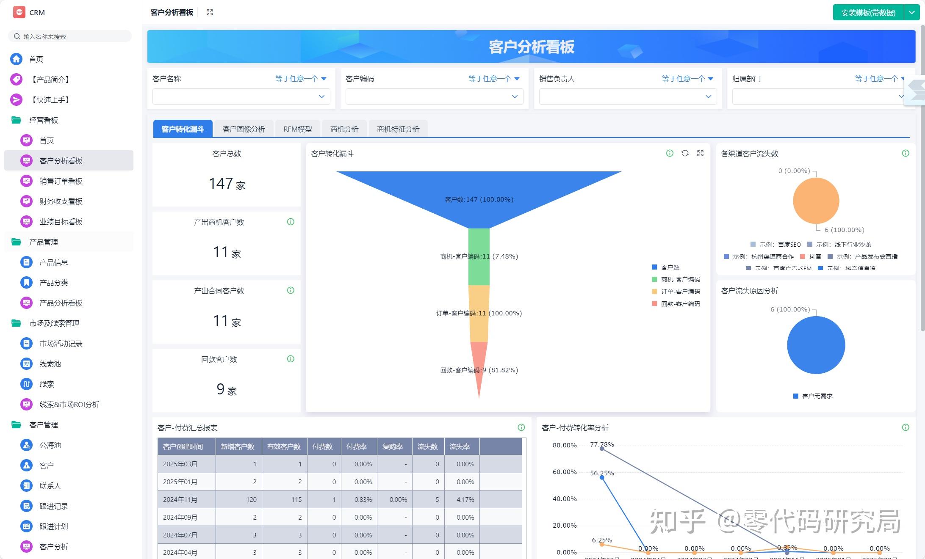
Task: Toggle 客户无需求 legend under the pie chart
Action: pos(812,396)
